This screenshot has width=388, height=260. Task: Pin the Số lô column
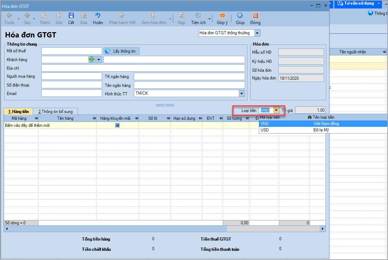[168, 118]
